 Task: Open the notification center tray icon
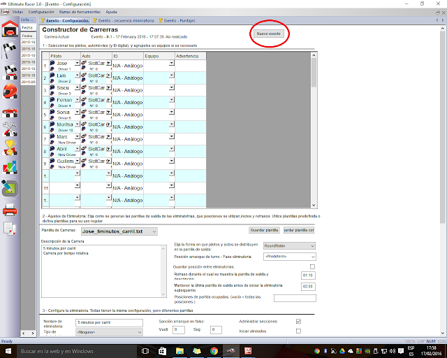(x=401, y=351)
